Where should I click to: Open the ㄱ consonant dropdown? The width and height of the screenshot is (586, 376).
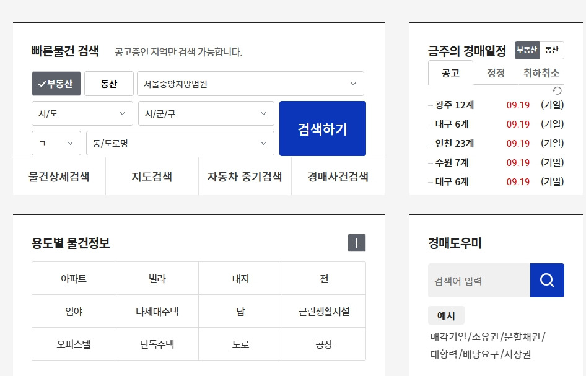[x=56, y=143]
